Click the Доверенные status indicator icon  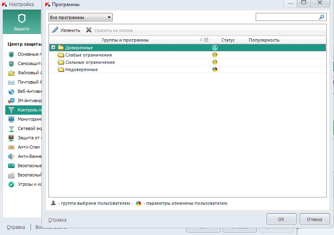click(215, 48)
